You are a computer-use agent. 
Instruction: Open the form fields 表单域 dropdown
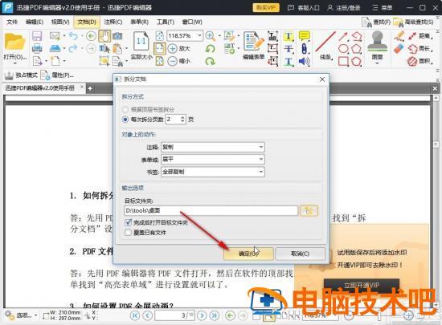pos(212,159)
